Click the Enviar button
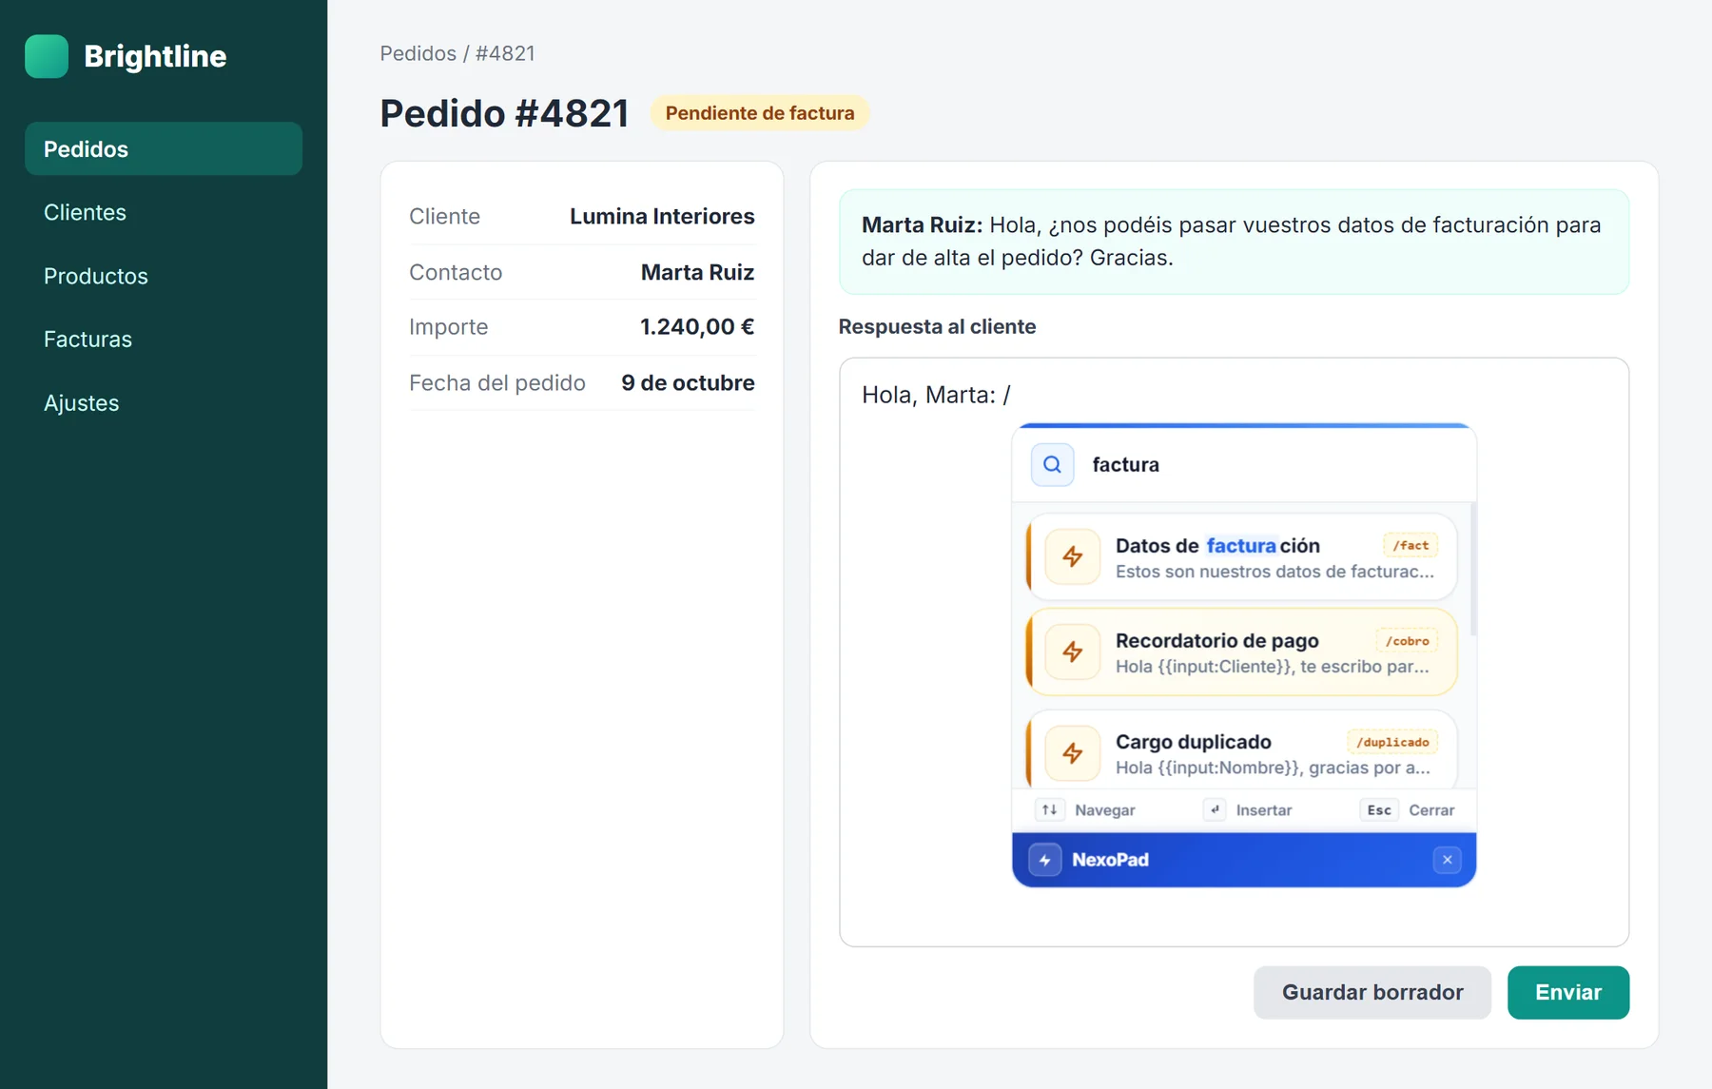Viewport: 1712px width, 1089px height. [x=1567, y=992]
